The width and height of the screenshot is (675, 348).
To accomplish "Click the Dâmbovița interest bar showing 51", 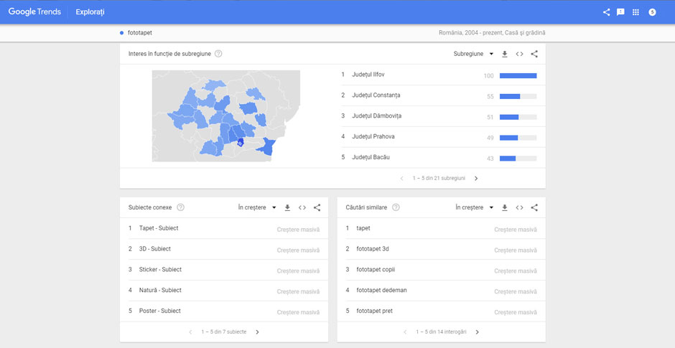I will pyautogui.click(x=518, y=117).
